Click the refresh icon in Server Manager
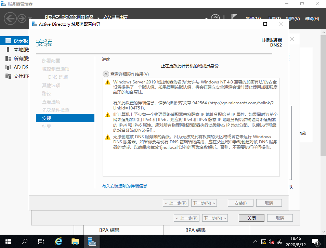Viewport: 326px width, 248px height. [215, 17]
